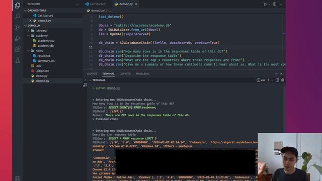This screenshot has height=181, width=322.
Task: Open summary.txt file
Action: coord(46,61)
